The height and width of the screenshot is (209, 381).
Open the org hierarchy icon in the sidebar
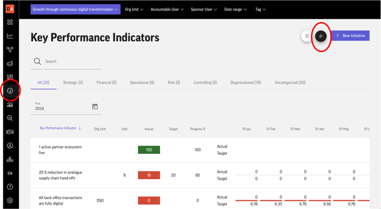click(x=10, y=159)
